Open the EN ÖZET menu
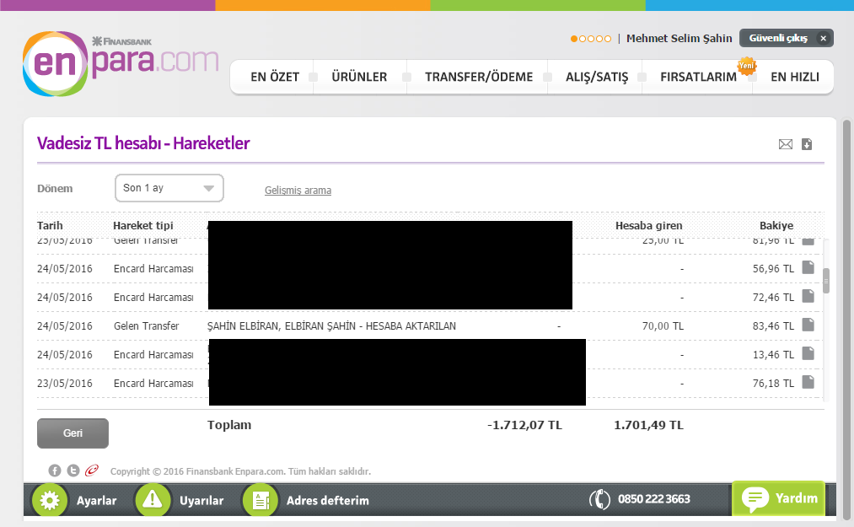 275,77
